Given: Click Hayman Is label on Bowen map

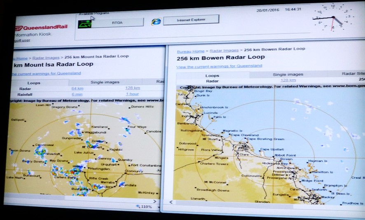Looking at the screenshot, I should pos(318,161).
